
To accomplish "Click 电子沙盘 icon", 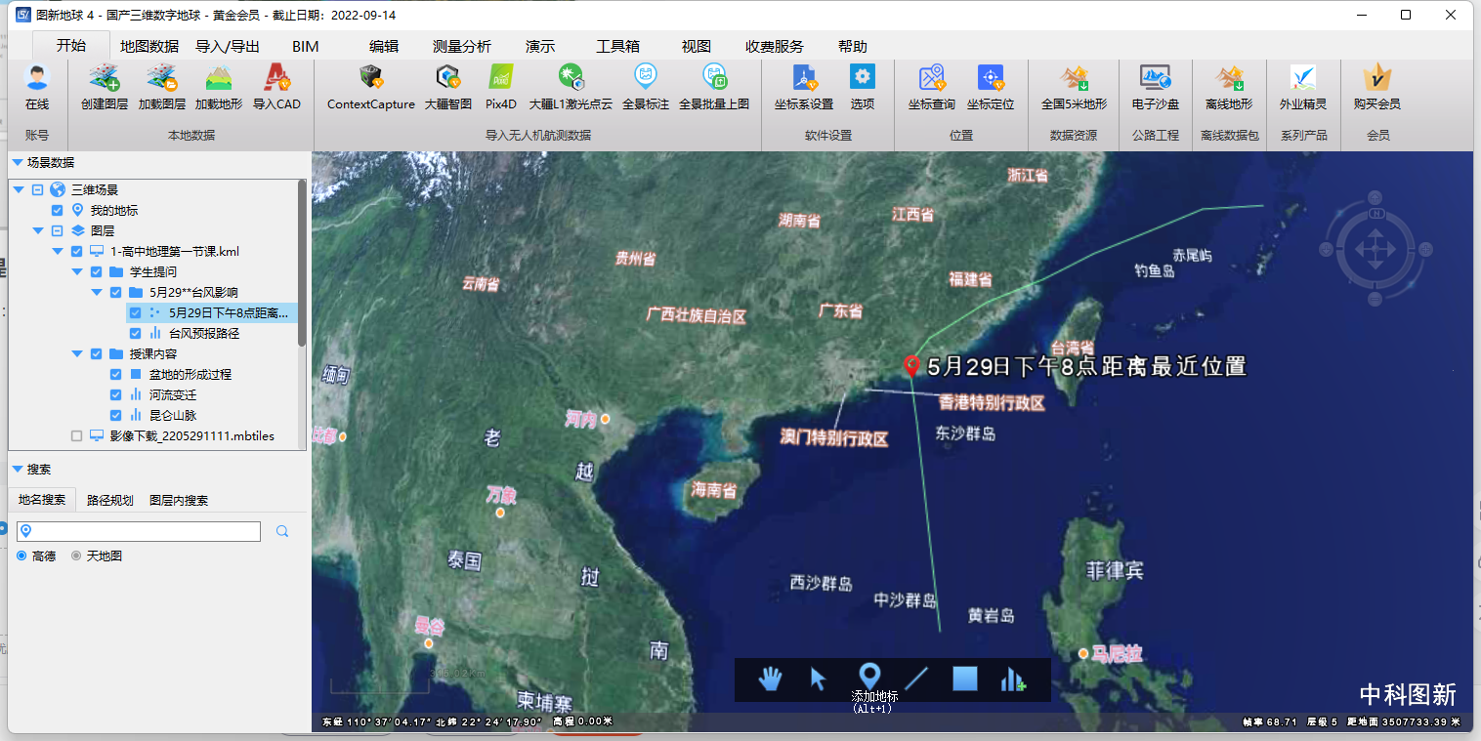I will [x=1156, y=78].
